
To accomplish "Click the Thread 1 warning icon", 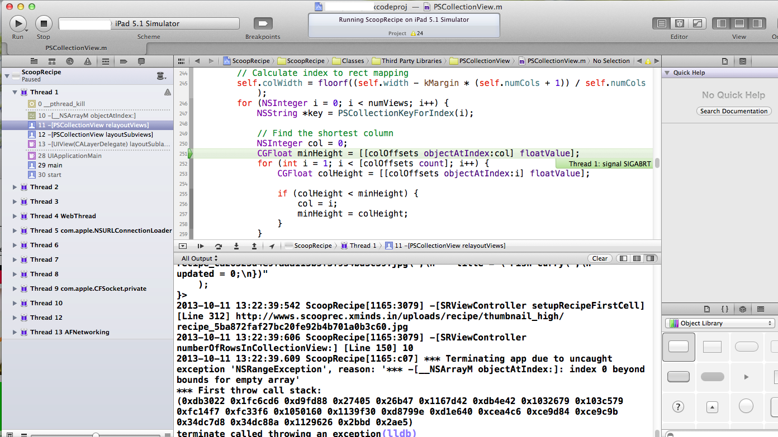I will [x=167, y=92].
